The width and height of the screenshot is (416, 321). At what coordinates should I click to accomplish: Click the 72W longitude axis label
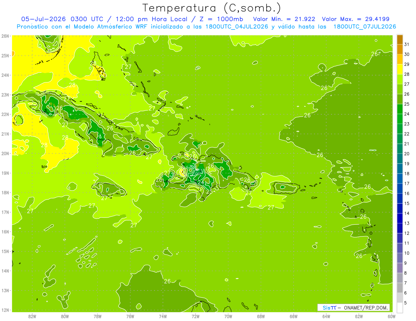point(196,316)
